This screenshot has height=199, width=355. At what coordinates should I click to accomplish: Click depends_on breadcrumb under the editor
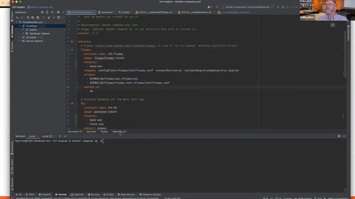pyautogui.click(x=119, y=132)
